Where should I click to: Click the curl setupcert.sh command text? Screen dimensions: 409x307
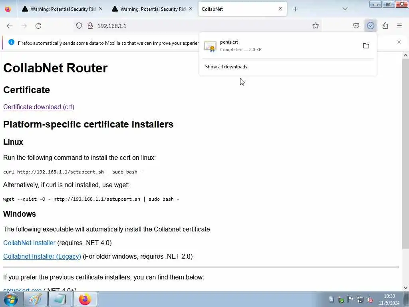[x=73, y=172]
